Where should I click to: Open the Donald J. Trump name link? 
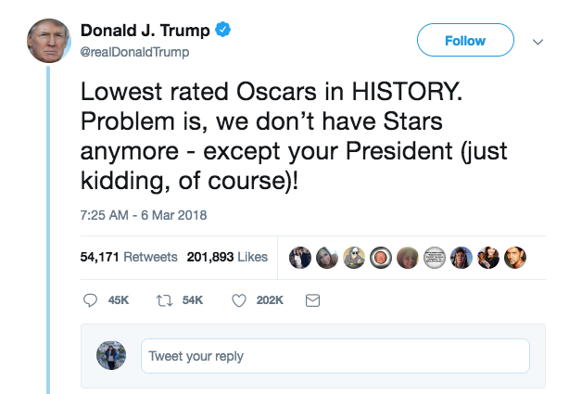point(145,32)
